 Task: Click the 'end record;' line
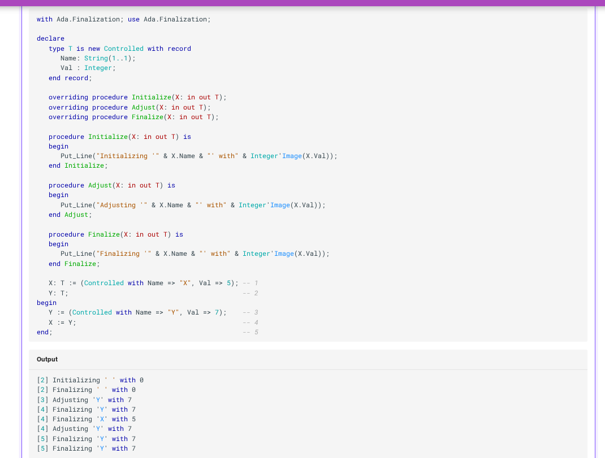tap(70, 78)
